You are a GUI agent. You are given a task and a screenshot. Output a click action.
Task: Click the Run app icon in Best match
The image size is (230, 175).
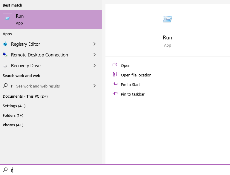tap(7, 19)
